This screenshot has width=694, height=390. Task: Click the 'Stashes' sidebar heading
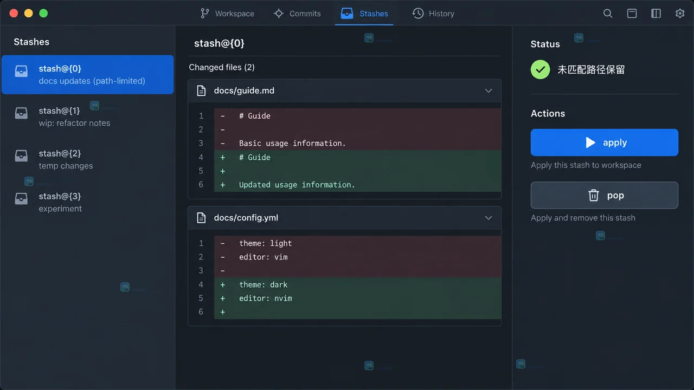point(31,42)
